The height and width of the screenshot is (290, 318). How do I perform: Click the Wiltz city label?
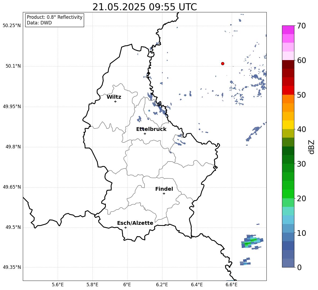point(114,97)
